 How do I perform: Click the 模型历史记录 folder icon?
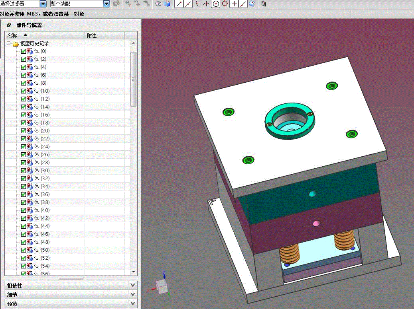16,43
